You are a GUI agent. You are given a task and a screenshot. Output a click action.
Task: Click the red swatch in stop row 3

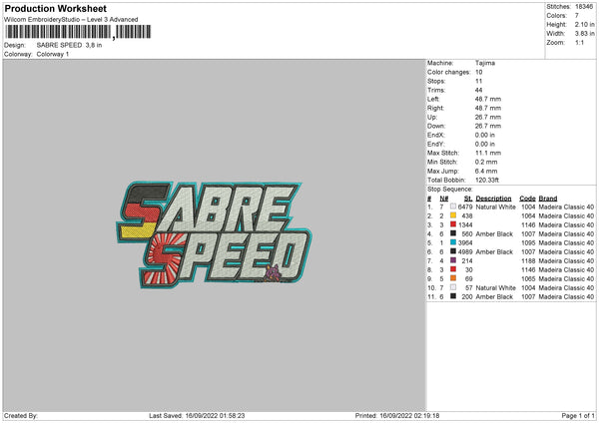click(453, 224)
